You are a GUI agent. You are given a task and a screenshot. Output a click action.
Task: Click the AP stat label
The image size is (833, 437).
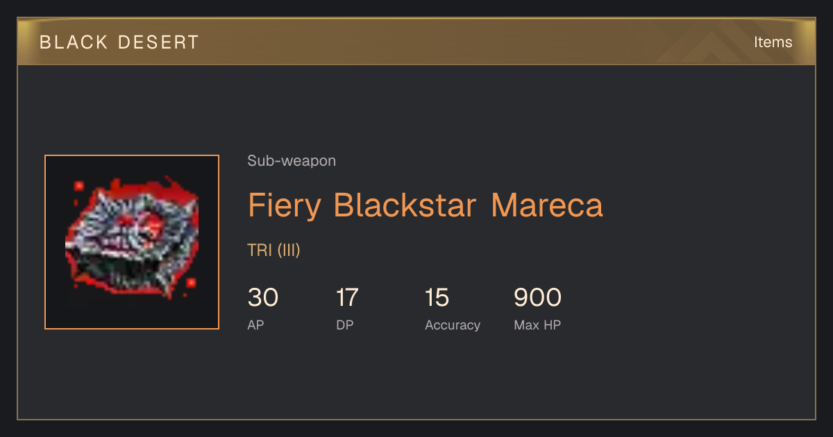point(256,325)
